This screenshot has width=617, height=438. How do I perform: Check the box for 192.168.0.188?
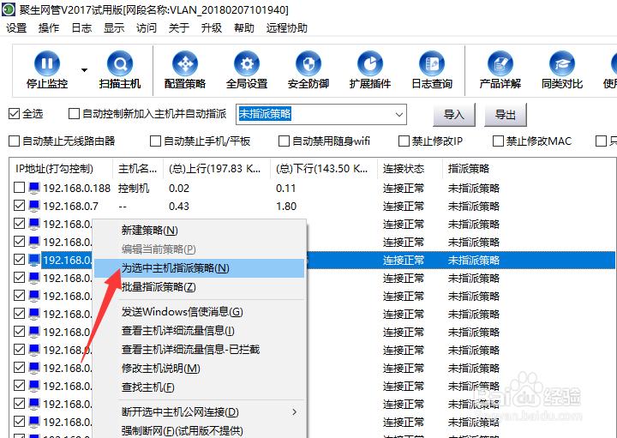(19, 188)
